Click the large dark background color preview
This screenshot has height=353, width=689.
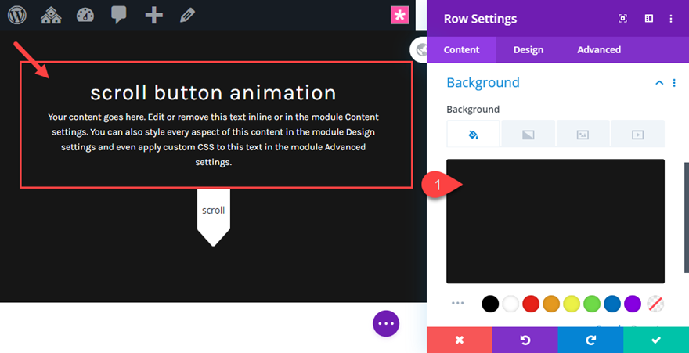coord(555,222)
